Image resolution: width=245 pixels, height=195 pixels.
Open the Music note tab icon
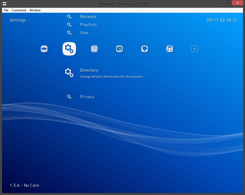pos(170,49)
